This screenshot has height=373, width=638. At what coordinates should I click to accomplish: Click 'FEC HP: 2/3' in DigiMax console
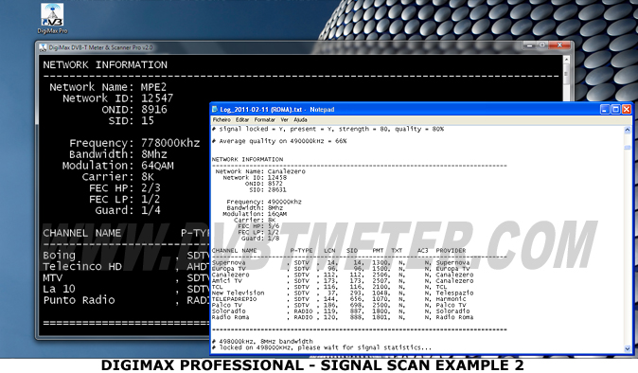click(125, 188)
